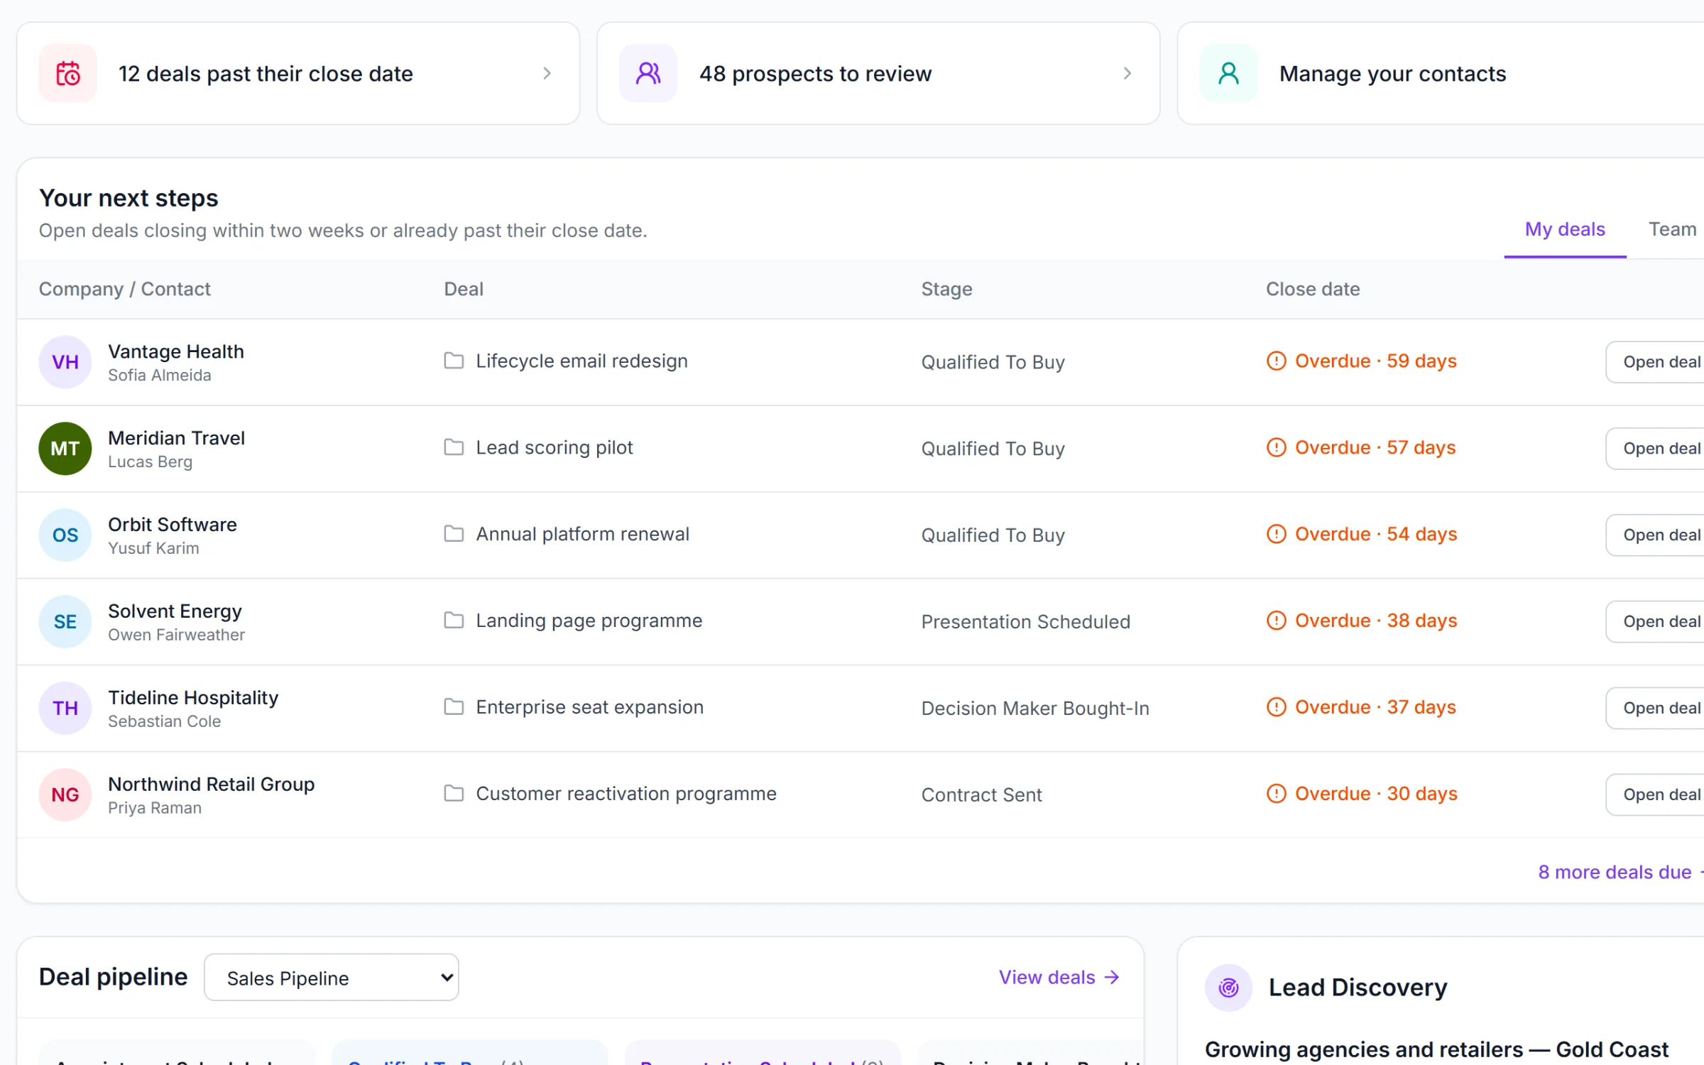Viewport: 1704px width, 1065px height.
Task: Click the Decision Maker Bought-In stage text
Action: pyautogui.click(x=1035, y=709)
